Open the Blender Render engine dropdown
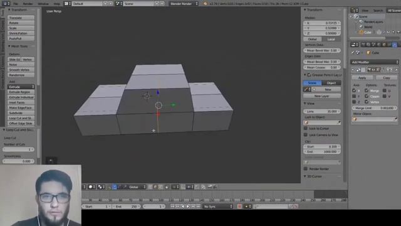This screenshot has width=401, height=226. click(184, 4)
